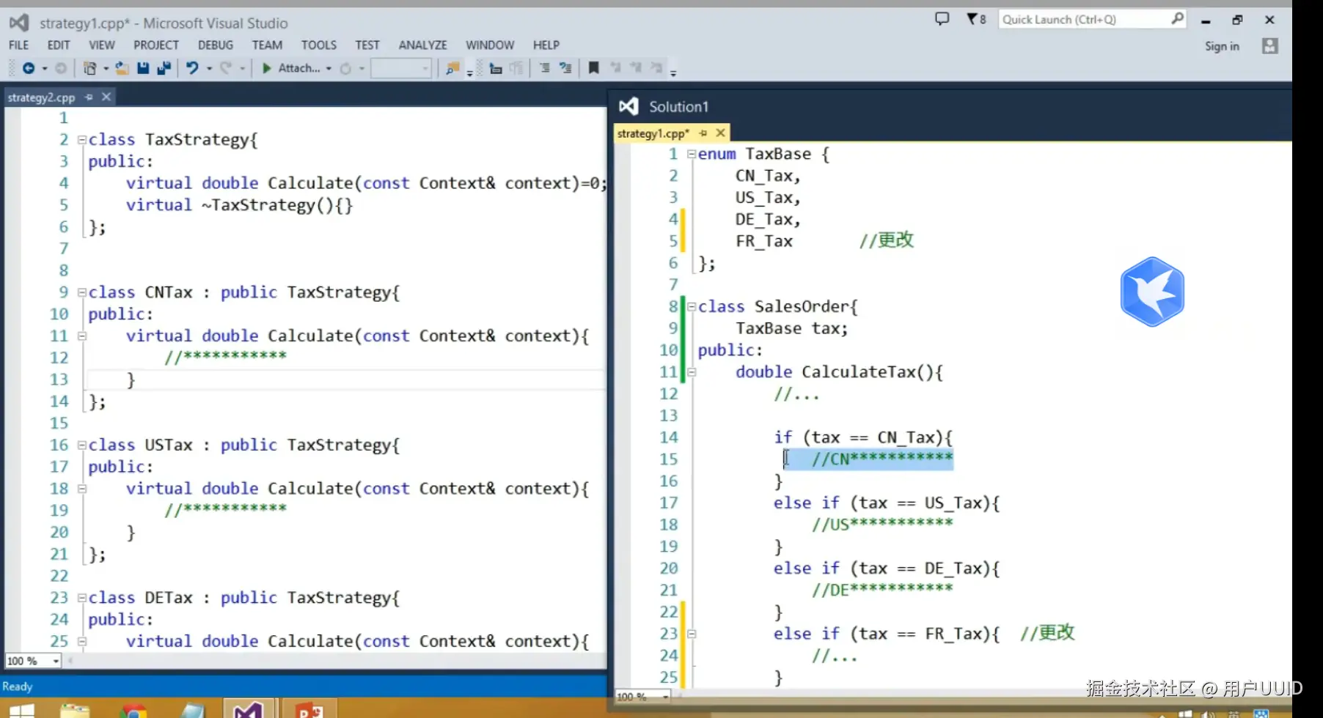Collapse the class DETax block
The width and height of the screenshot is (1323, 718).
coord(82,598)
